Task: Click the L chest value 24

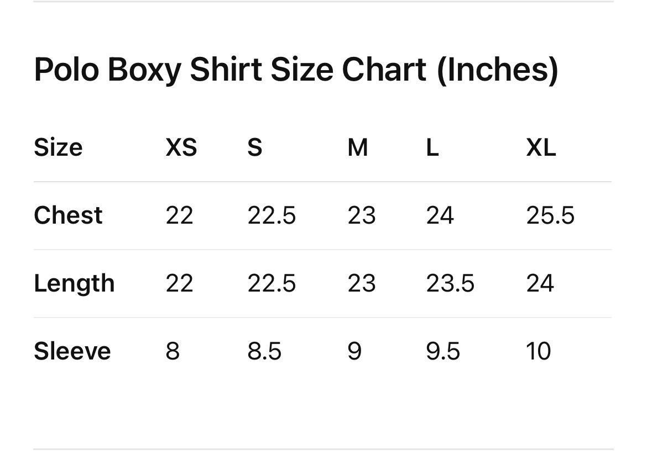Action: click(440, 215)
